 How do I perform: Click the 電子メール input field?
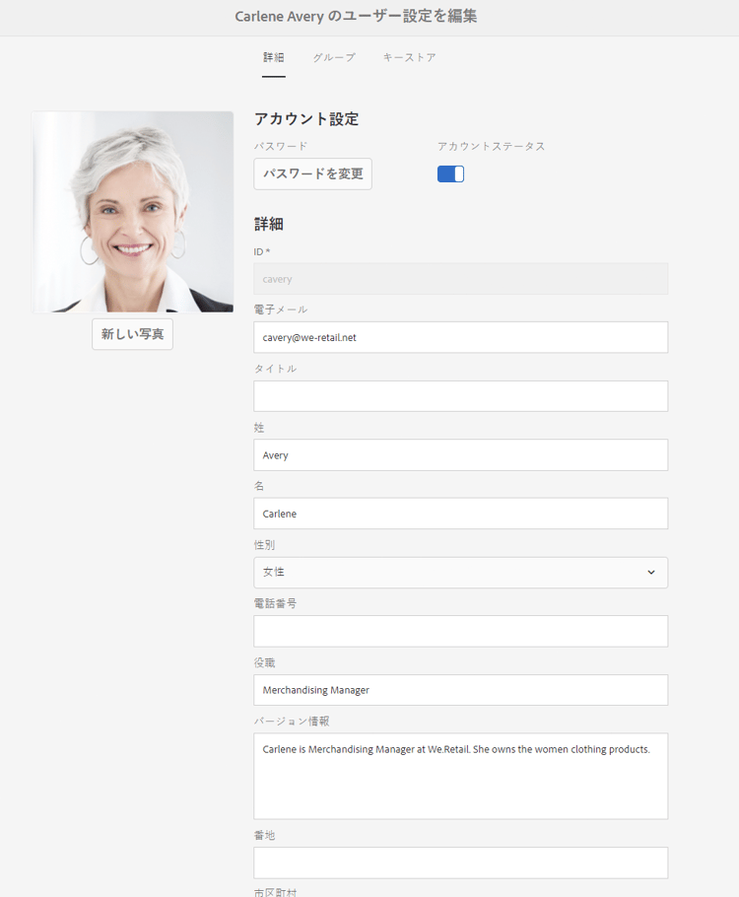461,337
